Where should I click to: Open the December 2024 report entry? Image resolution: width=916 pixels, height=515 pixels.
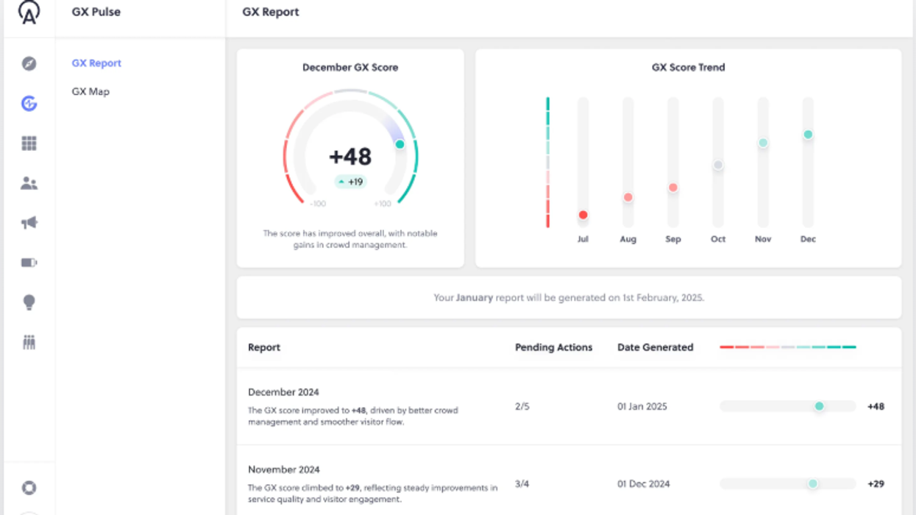click(x=283, y=392)
